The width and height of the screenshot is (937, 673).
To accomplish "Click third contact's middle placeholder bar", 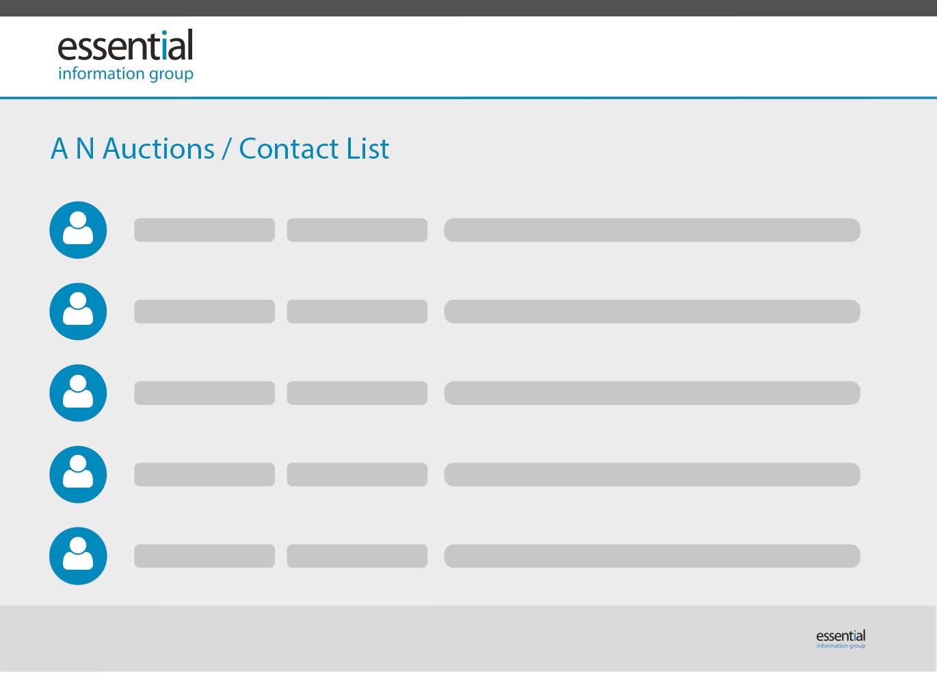I will coord(357,393).
